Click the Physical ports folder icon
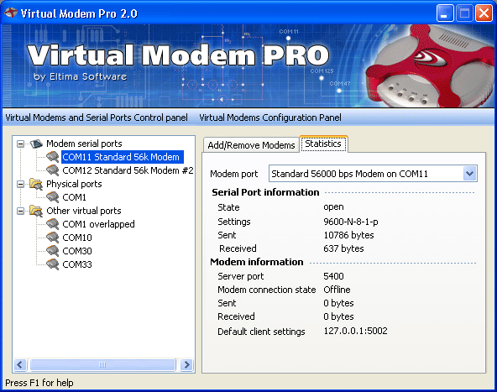The image size is (497, 392). point(36,184)
